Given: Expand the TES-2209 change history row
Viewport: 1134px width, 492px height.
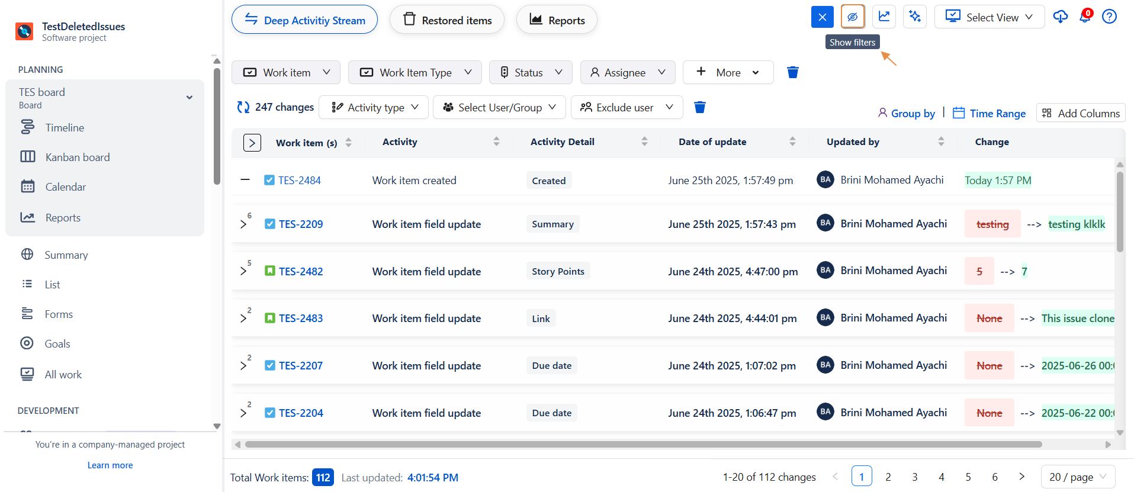Looking at the screenshot, I should (243, 224).
